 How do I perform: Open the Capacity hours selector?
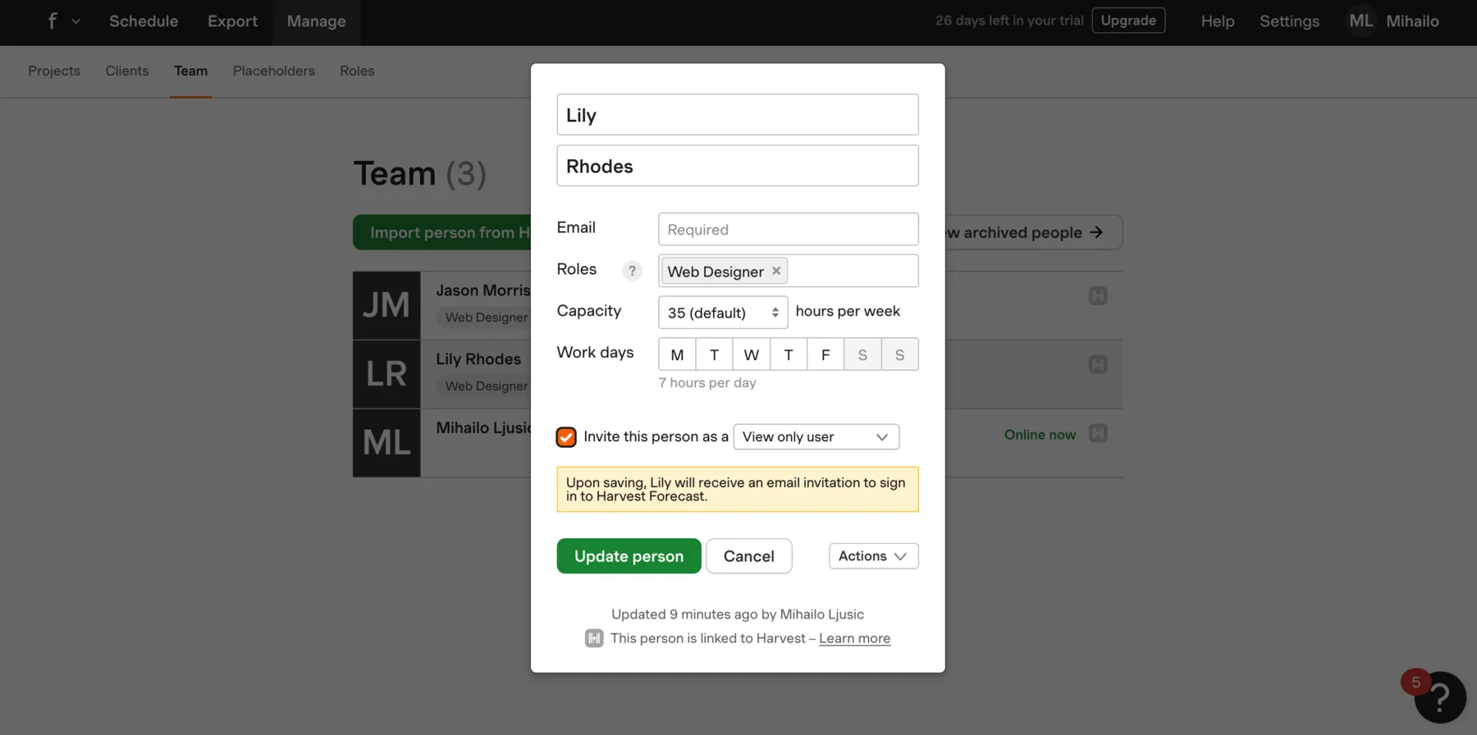click(x=723, y=313)
